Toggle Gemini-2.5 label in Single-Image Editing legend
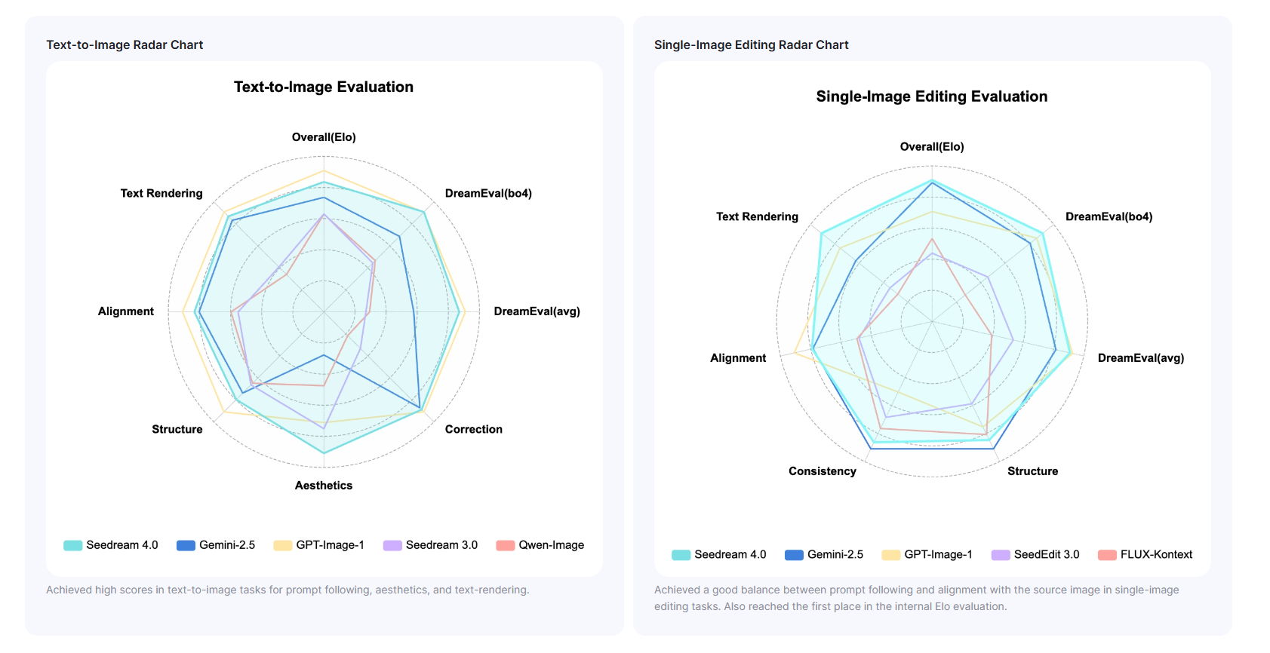 click(x=835, y=555)
